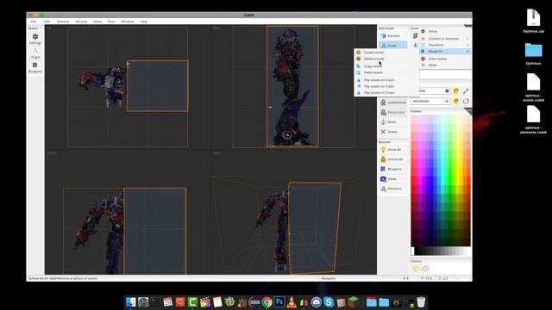Image resolution: width=552 pixels, height=310 pixels.
Task: Toggle Voxel view in Recover section
Action: click(x=393, y=179)
